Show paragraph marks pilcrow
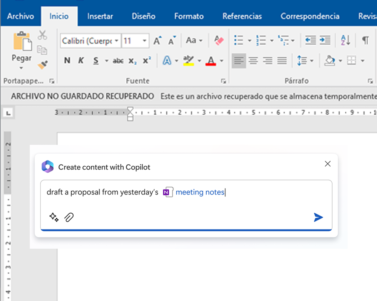Screen dimensions: 377x301 [365, 40]
